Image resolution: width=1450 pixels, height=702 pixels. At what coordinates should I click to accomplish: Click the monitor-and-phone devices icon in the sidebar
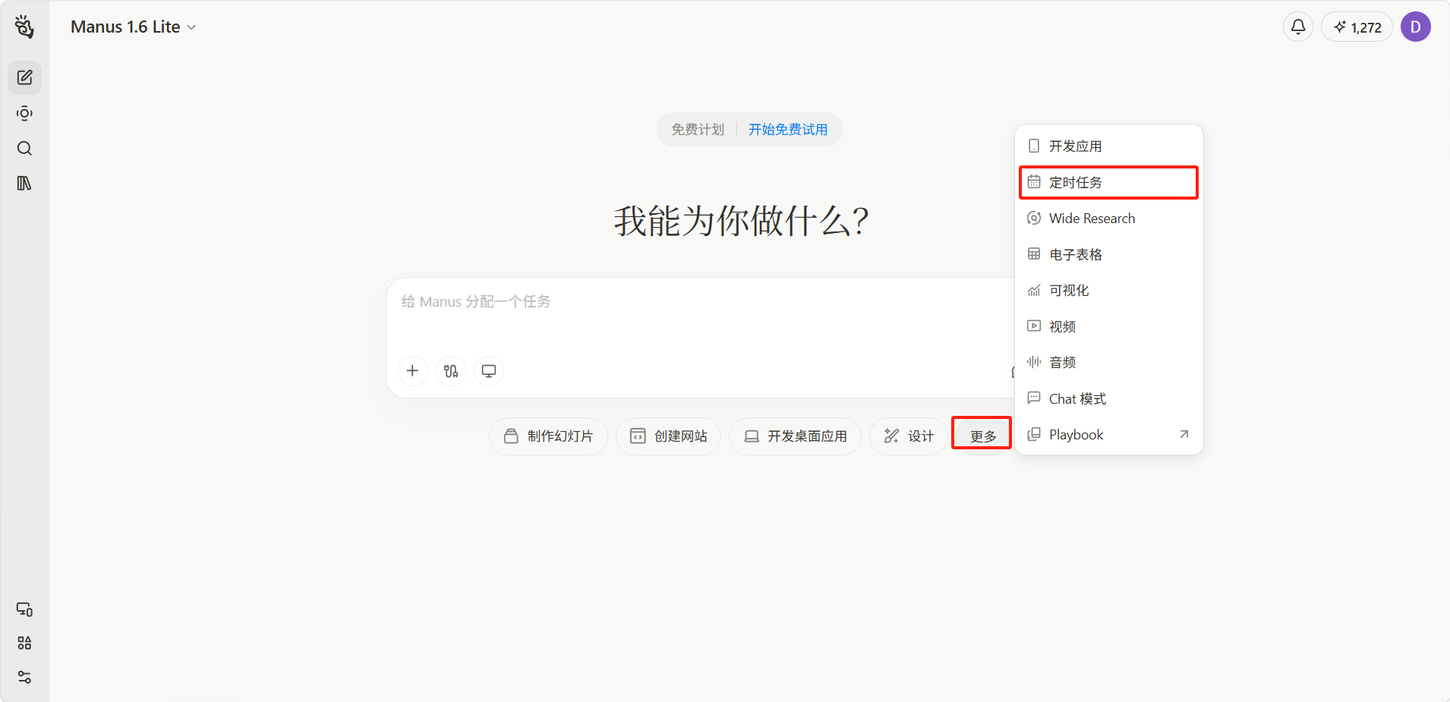pos(24,609)
